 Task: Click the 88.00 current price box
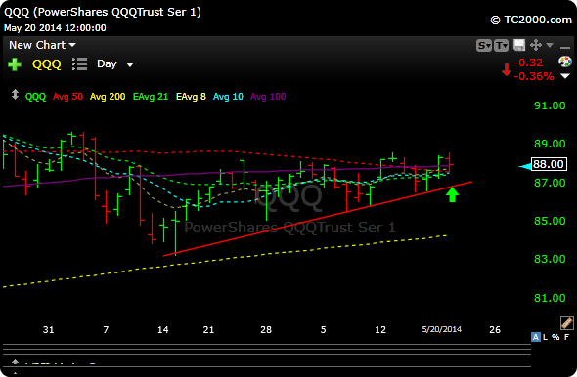pos(549,164)
